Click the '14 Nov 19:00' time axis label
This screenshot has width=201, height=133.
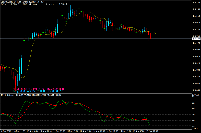[x=125, y=131]
